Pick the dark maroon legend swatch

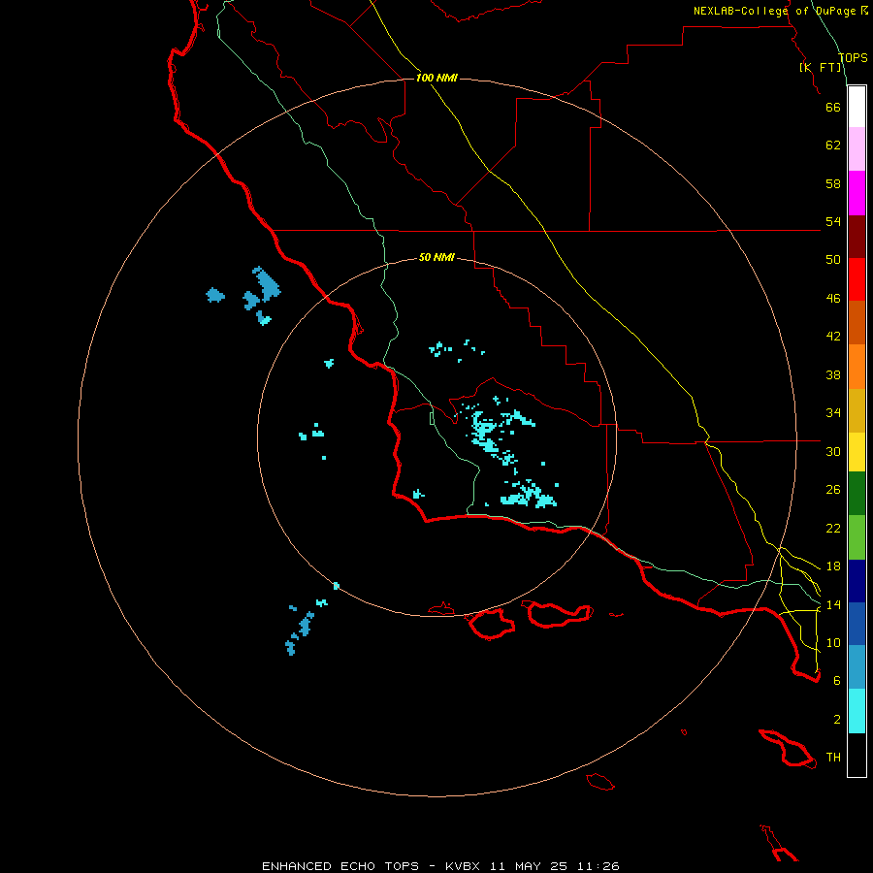(857, 237)
